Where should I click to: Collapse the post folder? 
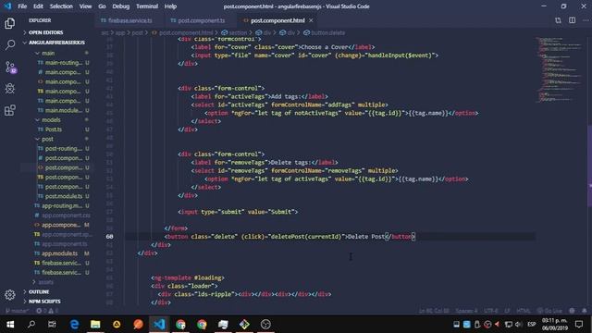point(47,139)
